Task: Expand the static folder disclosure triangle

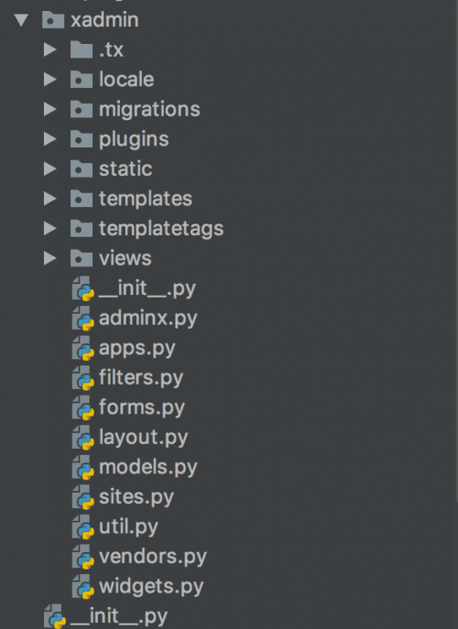Action: (49, 168)
